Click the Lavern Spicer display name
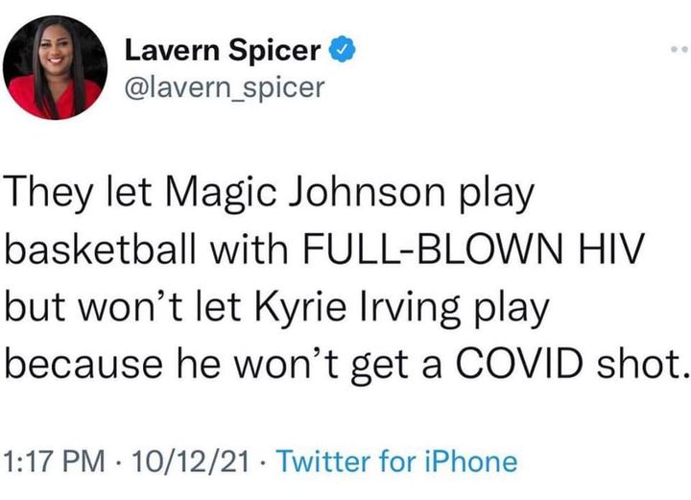Viewport: 691px width, 500px height. 223,47
